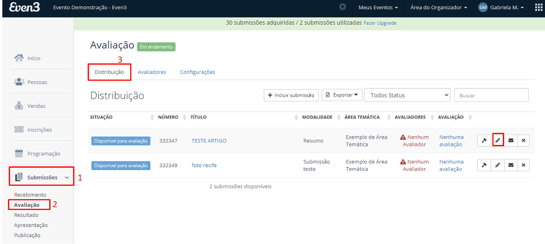Click the ÁREA TEMÁTICA column header

362,117
